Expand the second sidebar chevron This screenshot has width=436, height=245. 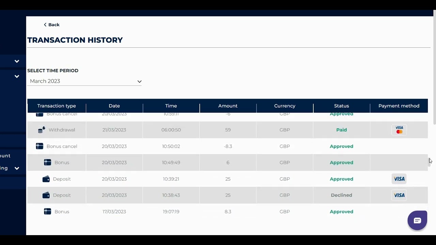click(17, 76)
